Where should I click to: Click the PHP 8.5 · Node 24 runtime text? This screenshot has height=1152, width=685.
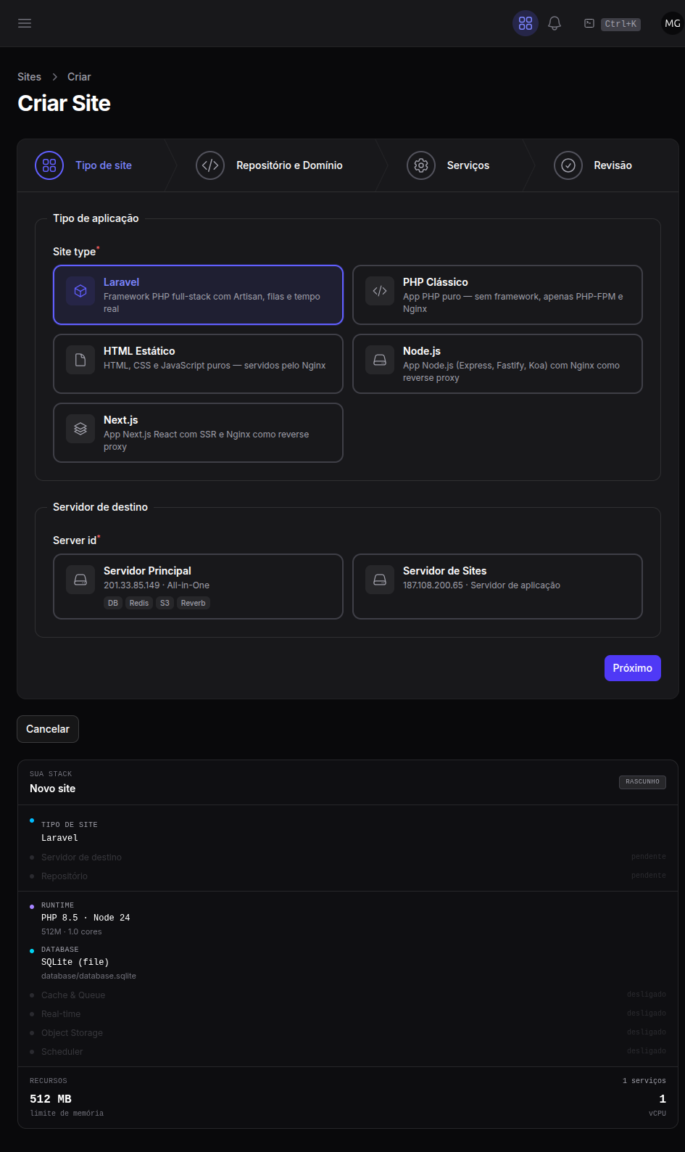86,918
